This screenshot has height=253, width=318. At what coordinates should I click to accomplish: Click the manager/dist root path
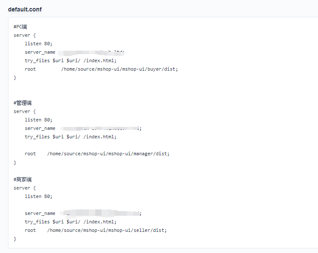(x=108, y=154)
